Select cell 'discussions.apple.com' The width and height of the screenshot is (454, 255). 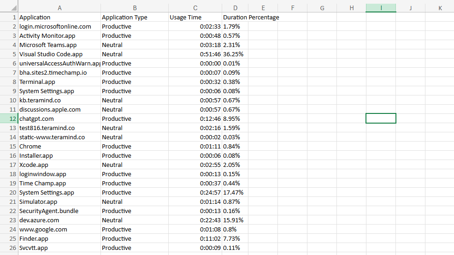pos(59,109)
